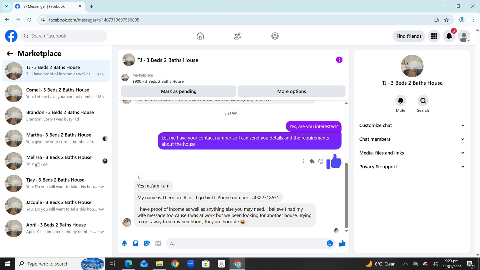Mute this conversation with the bell
This screenshot has width=480, height=270.
[x=400, y=101]
